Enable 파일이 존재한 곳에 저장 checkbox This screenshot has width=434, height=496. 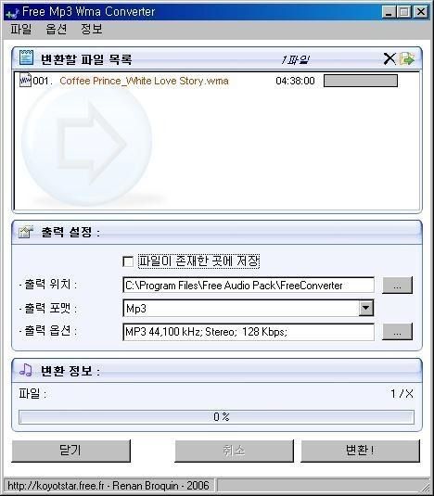pyautogui.click(x=128, y=261)
